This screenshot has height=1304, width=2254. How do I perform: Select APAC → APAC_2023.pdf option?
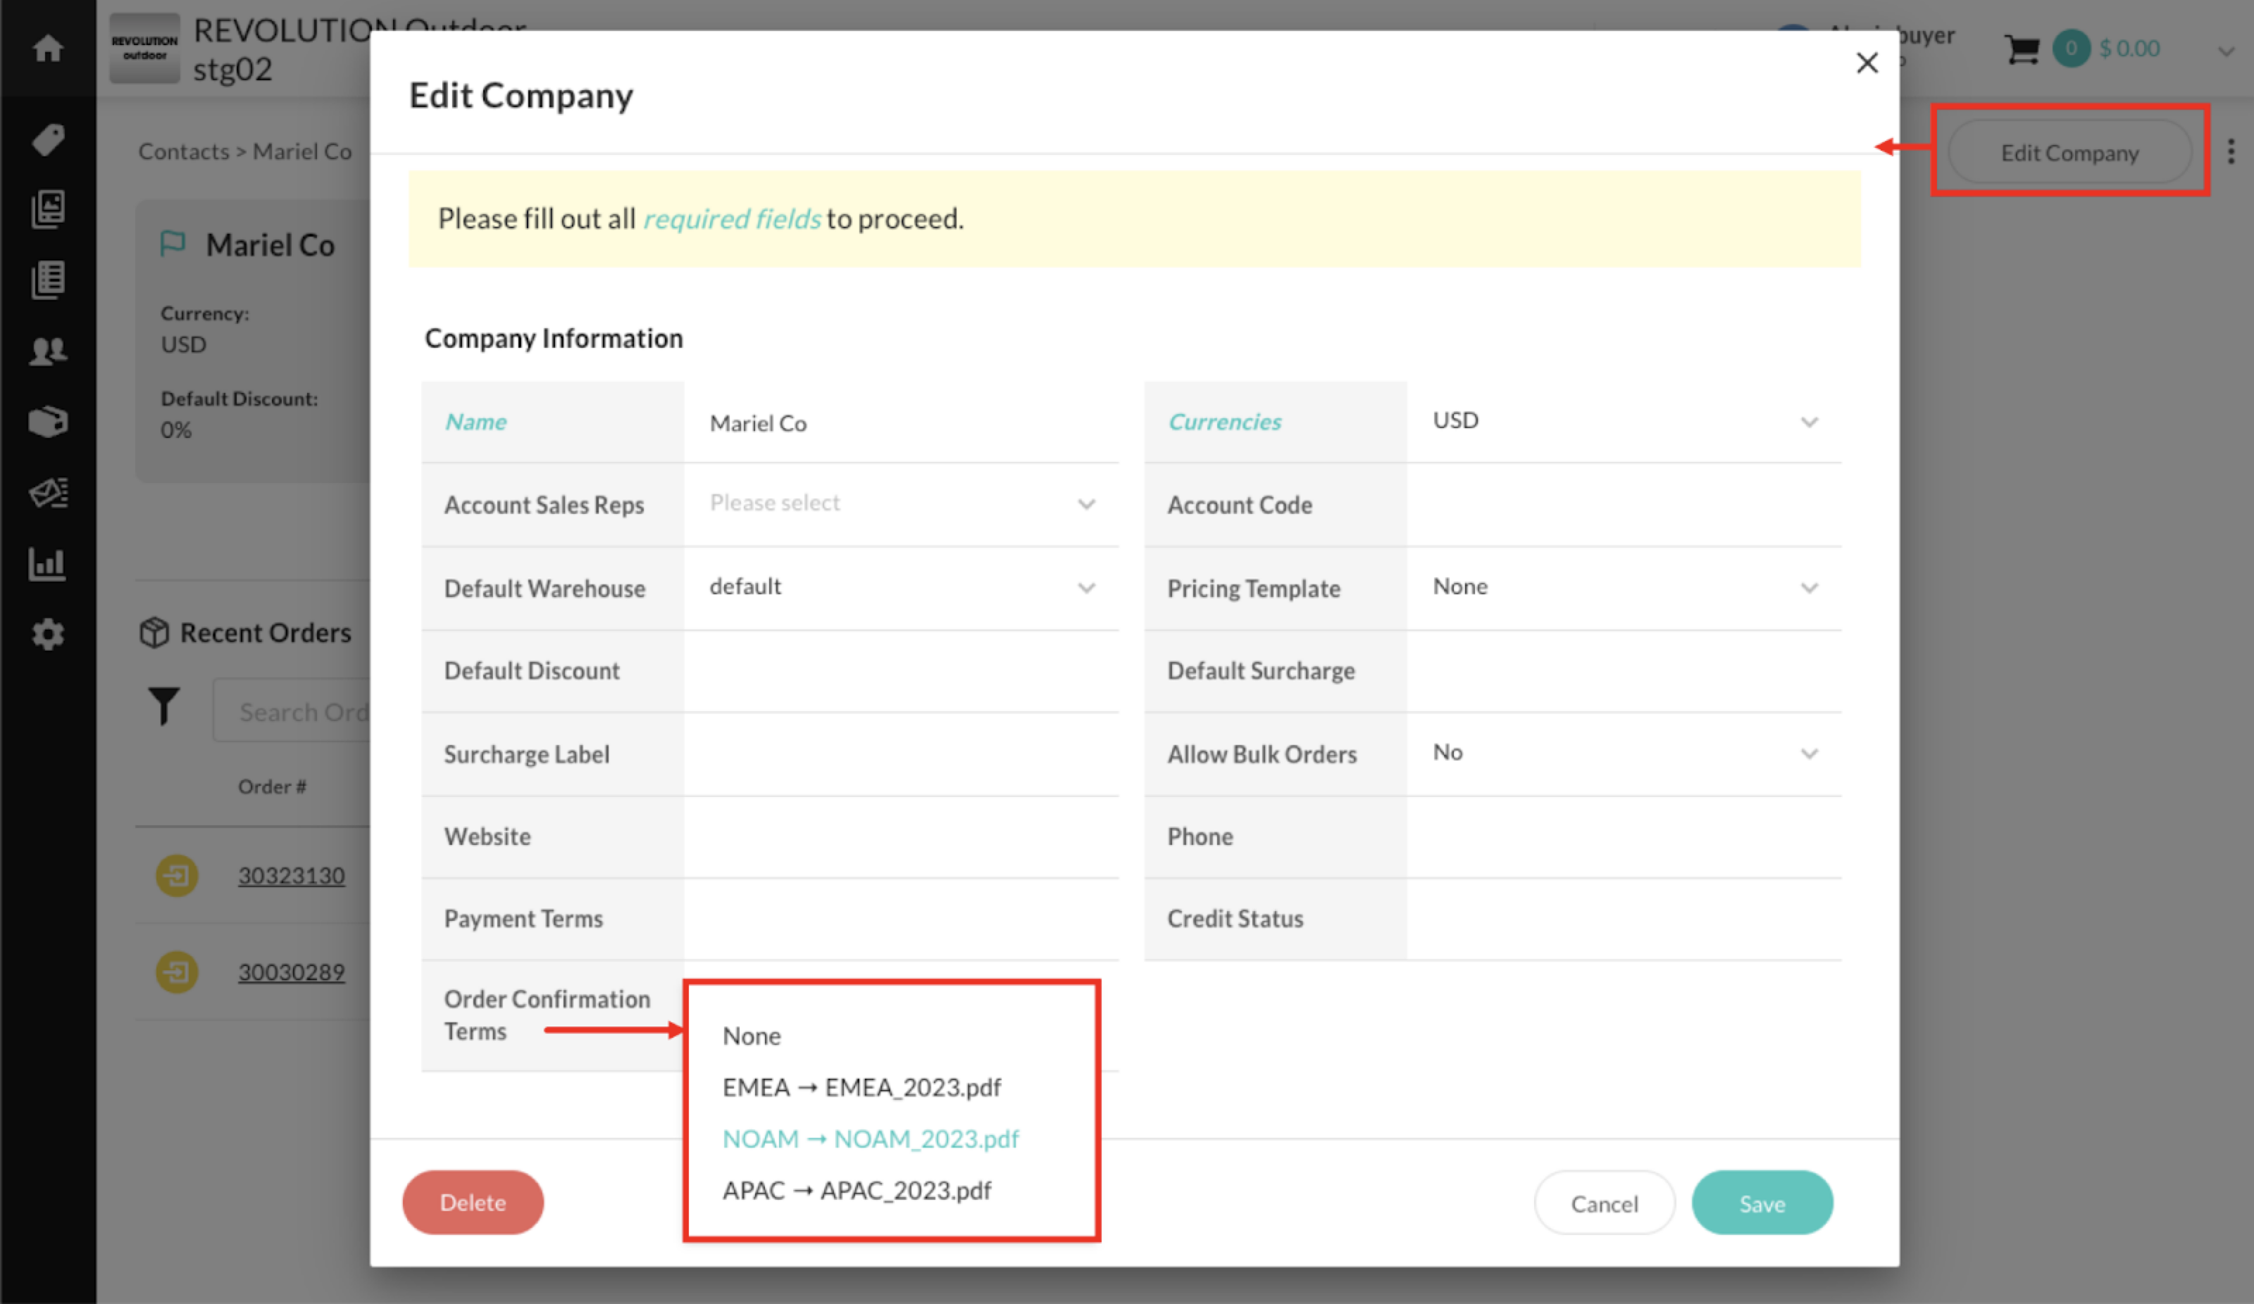(x=857, y=1191)
